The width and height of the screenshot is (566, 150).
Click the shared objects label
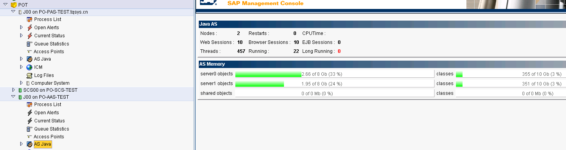tap(216, 93)
